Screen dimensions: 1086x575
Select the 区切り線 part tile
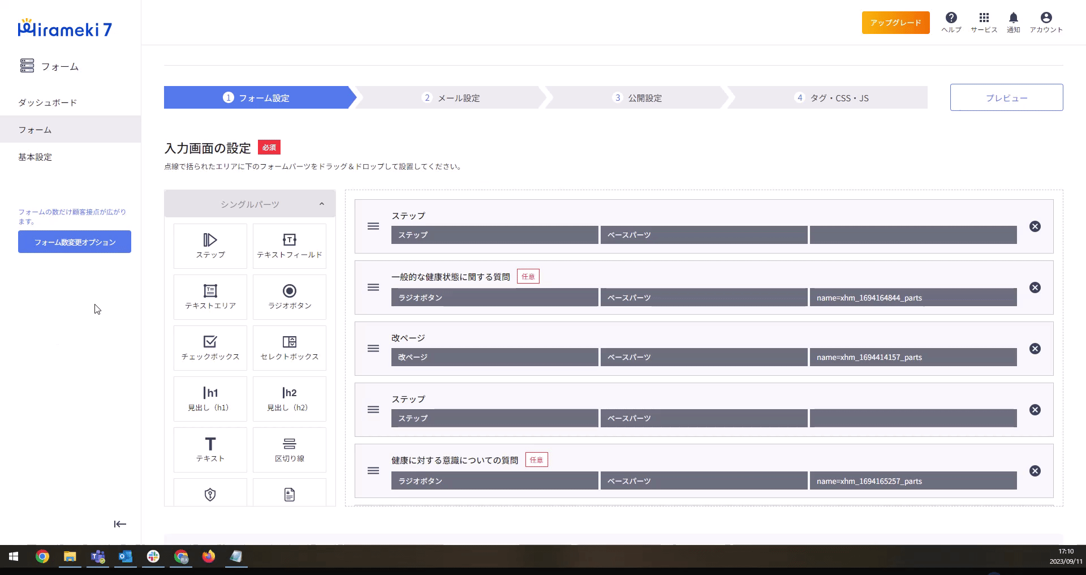[289, 450]
